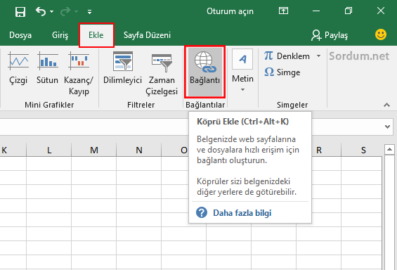397x270 pixels.
Task: Select column N header
Action: 138,150
